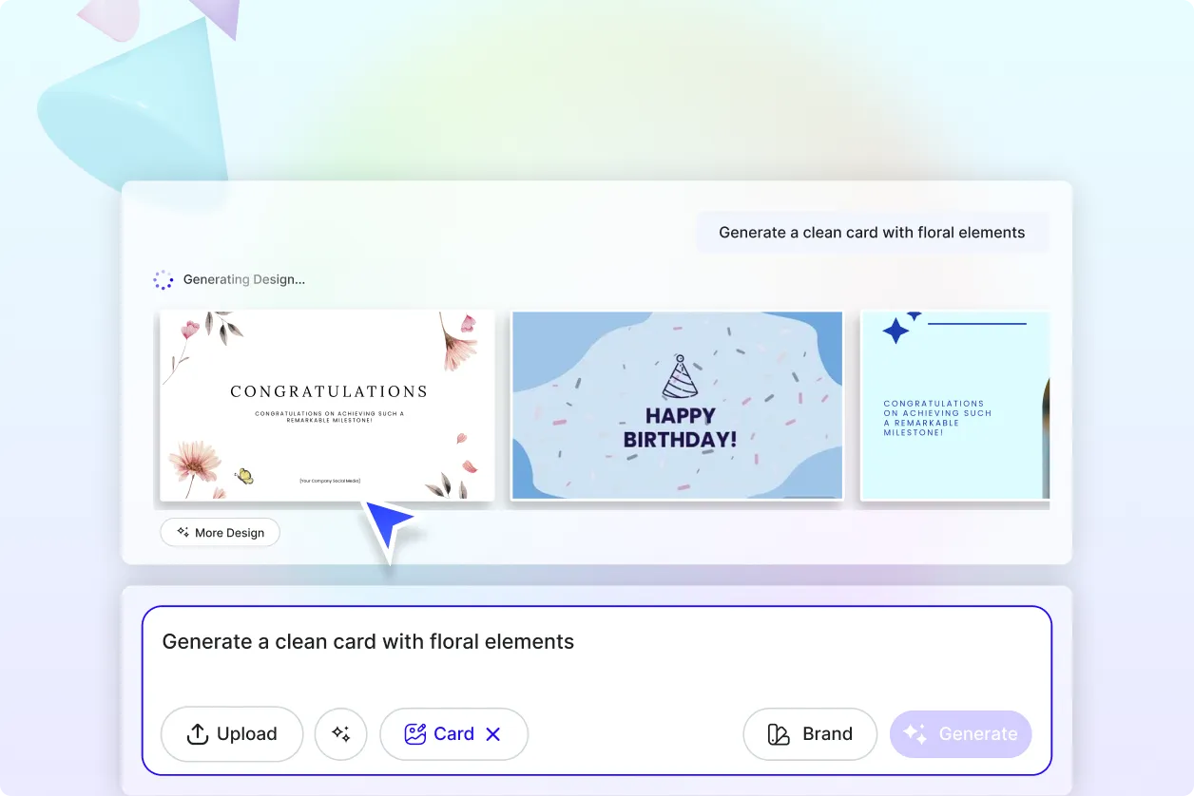Click the Generating Design status text
The image size is (1194, 796).
(244, 280)
